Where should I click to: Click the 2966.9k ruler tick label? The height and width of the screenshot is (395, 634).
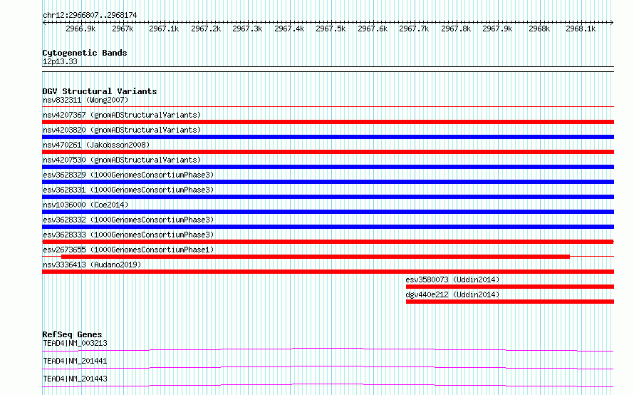click(x=80, y=29)
